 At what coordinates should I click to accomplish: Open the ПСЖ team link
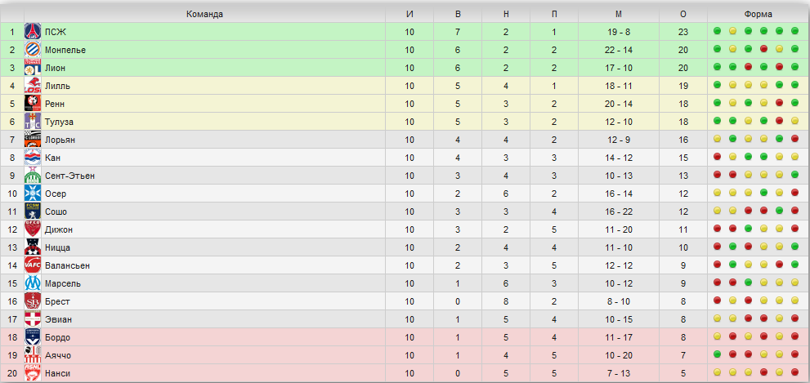pos(56,33)
